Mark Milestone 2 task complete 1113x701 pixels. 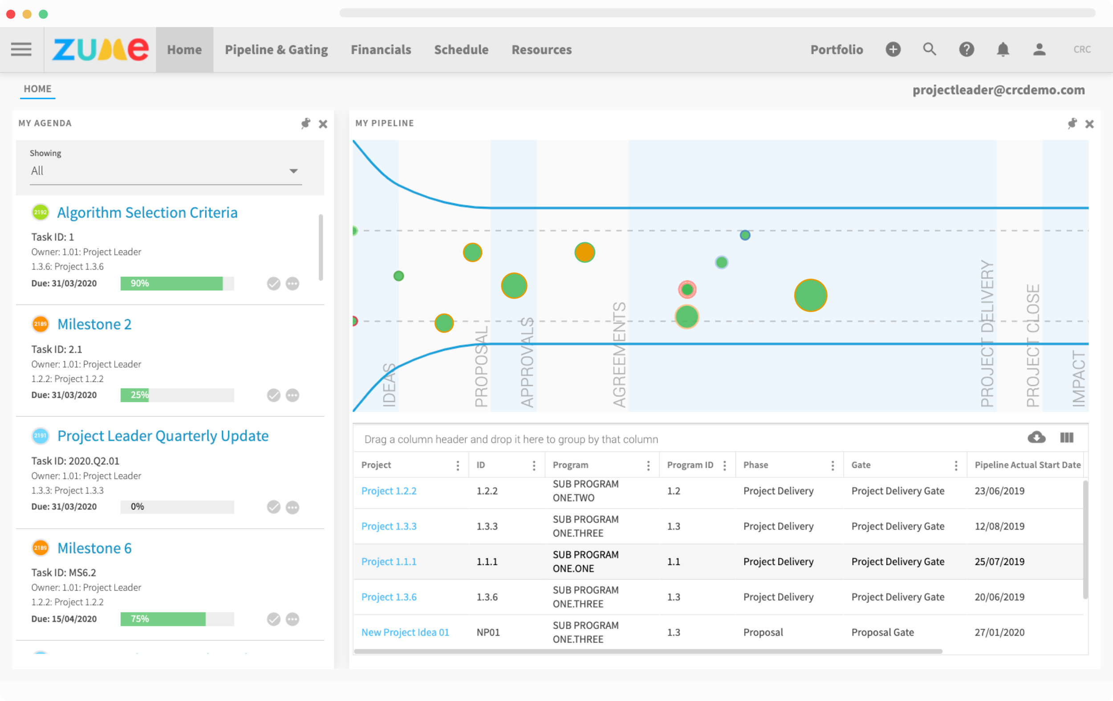click(274, 395)
